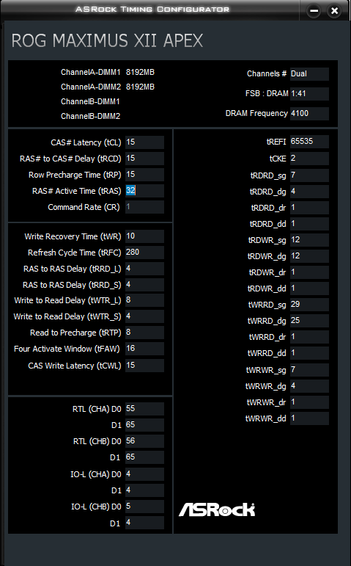Click the CAS Write Latency (tCWL) field
Screen dimensions: 351x566
pyautogui.click(x=144, y=366)
